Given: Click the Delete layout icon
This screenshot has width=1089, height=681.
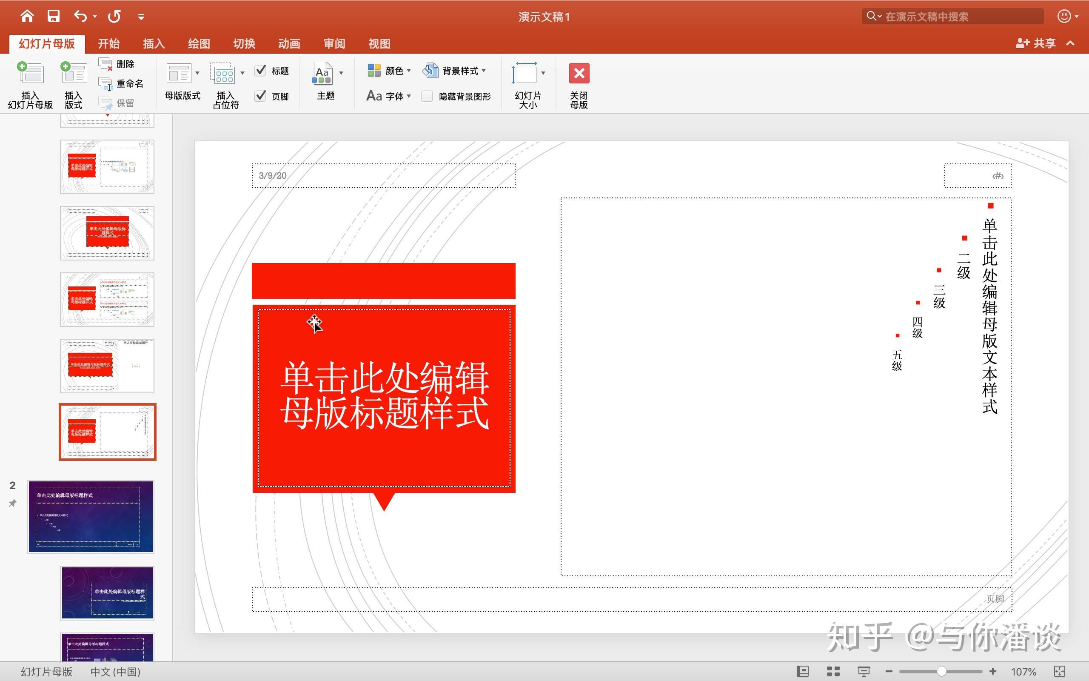Looking at the screenshot, I should pos(106,64).
